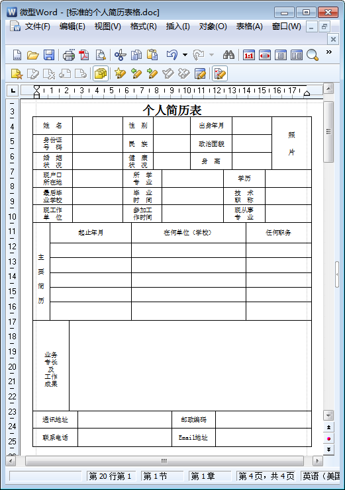Click the pencil with X icon
The width and height of the screenshot is (345, 490).
click(x=184, y=74)
